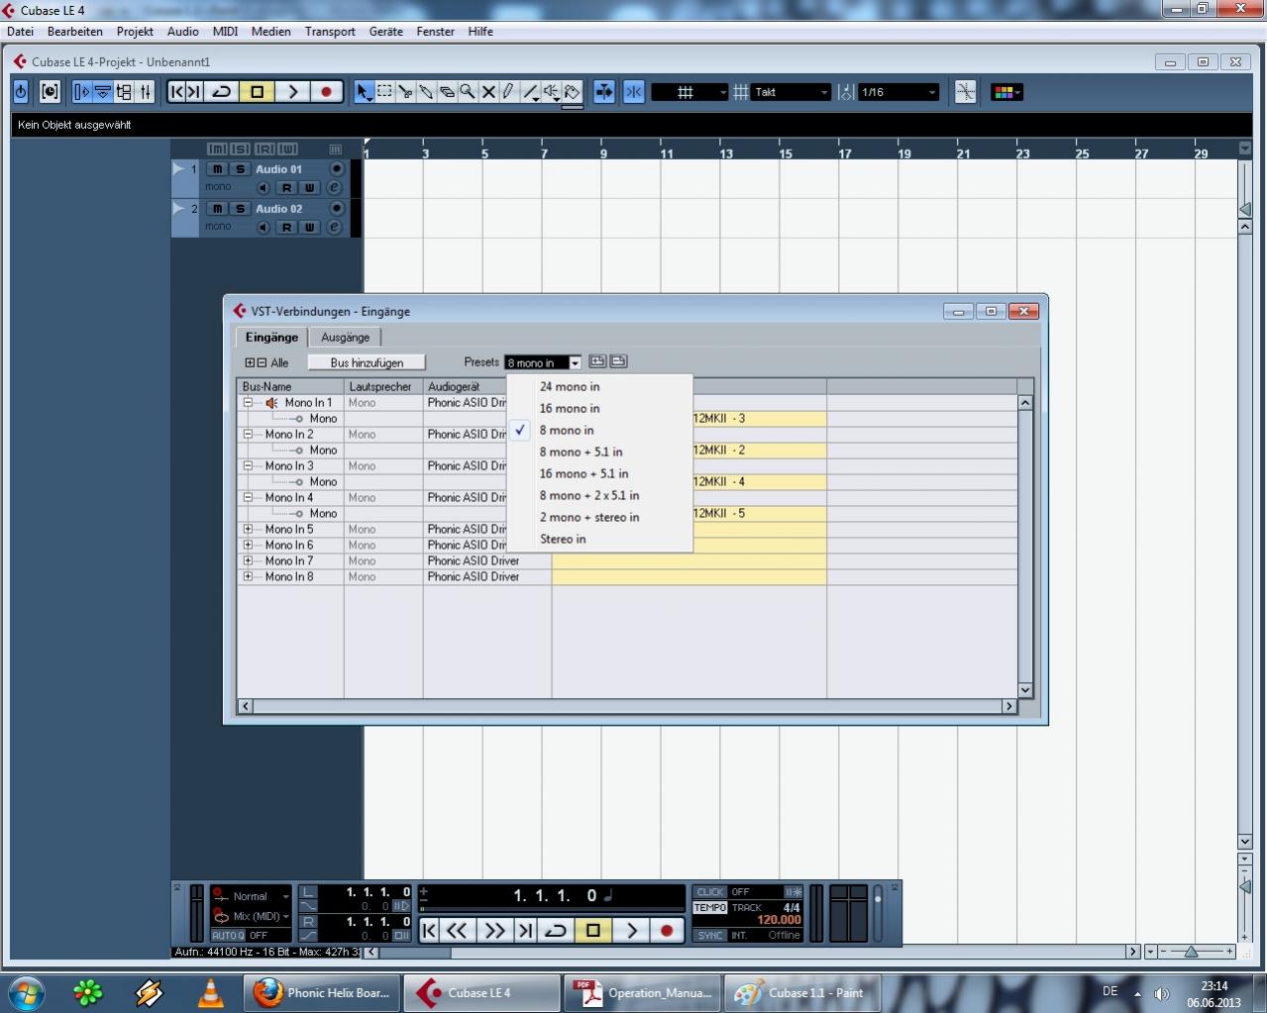
Task: Solo track Audio 02
Action: [239, 209]
